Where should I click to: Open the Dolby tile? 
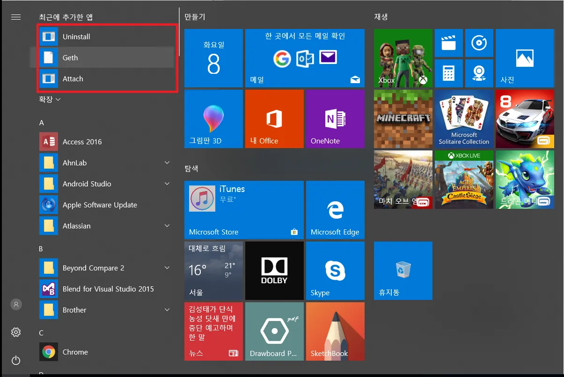(x=274, y=270)
